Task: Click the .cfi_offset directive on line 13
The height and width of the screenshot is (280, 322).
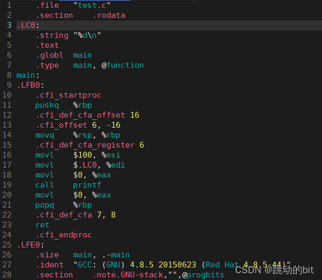Action: [62, 125]
